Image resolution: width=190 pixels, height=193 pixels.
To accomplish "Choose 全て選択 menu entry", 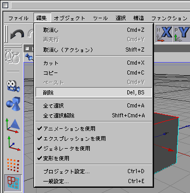I will click(x=93, y=105).
